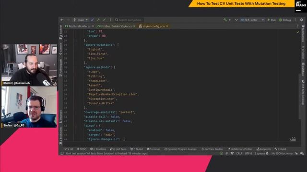307x172 pixels.
Task: Open the dotMemory Profiler tab
Action: [240, 149]
